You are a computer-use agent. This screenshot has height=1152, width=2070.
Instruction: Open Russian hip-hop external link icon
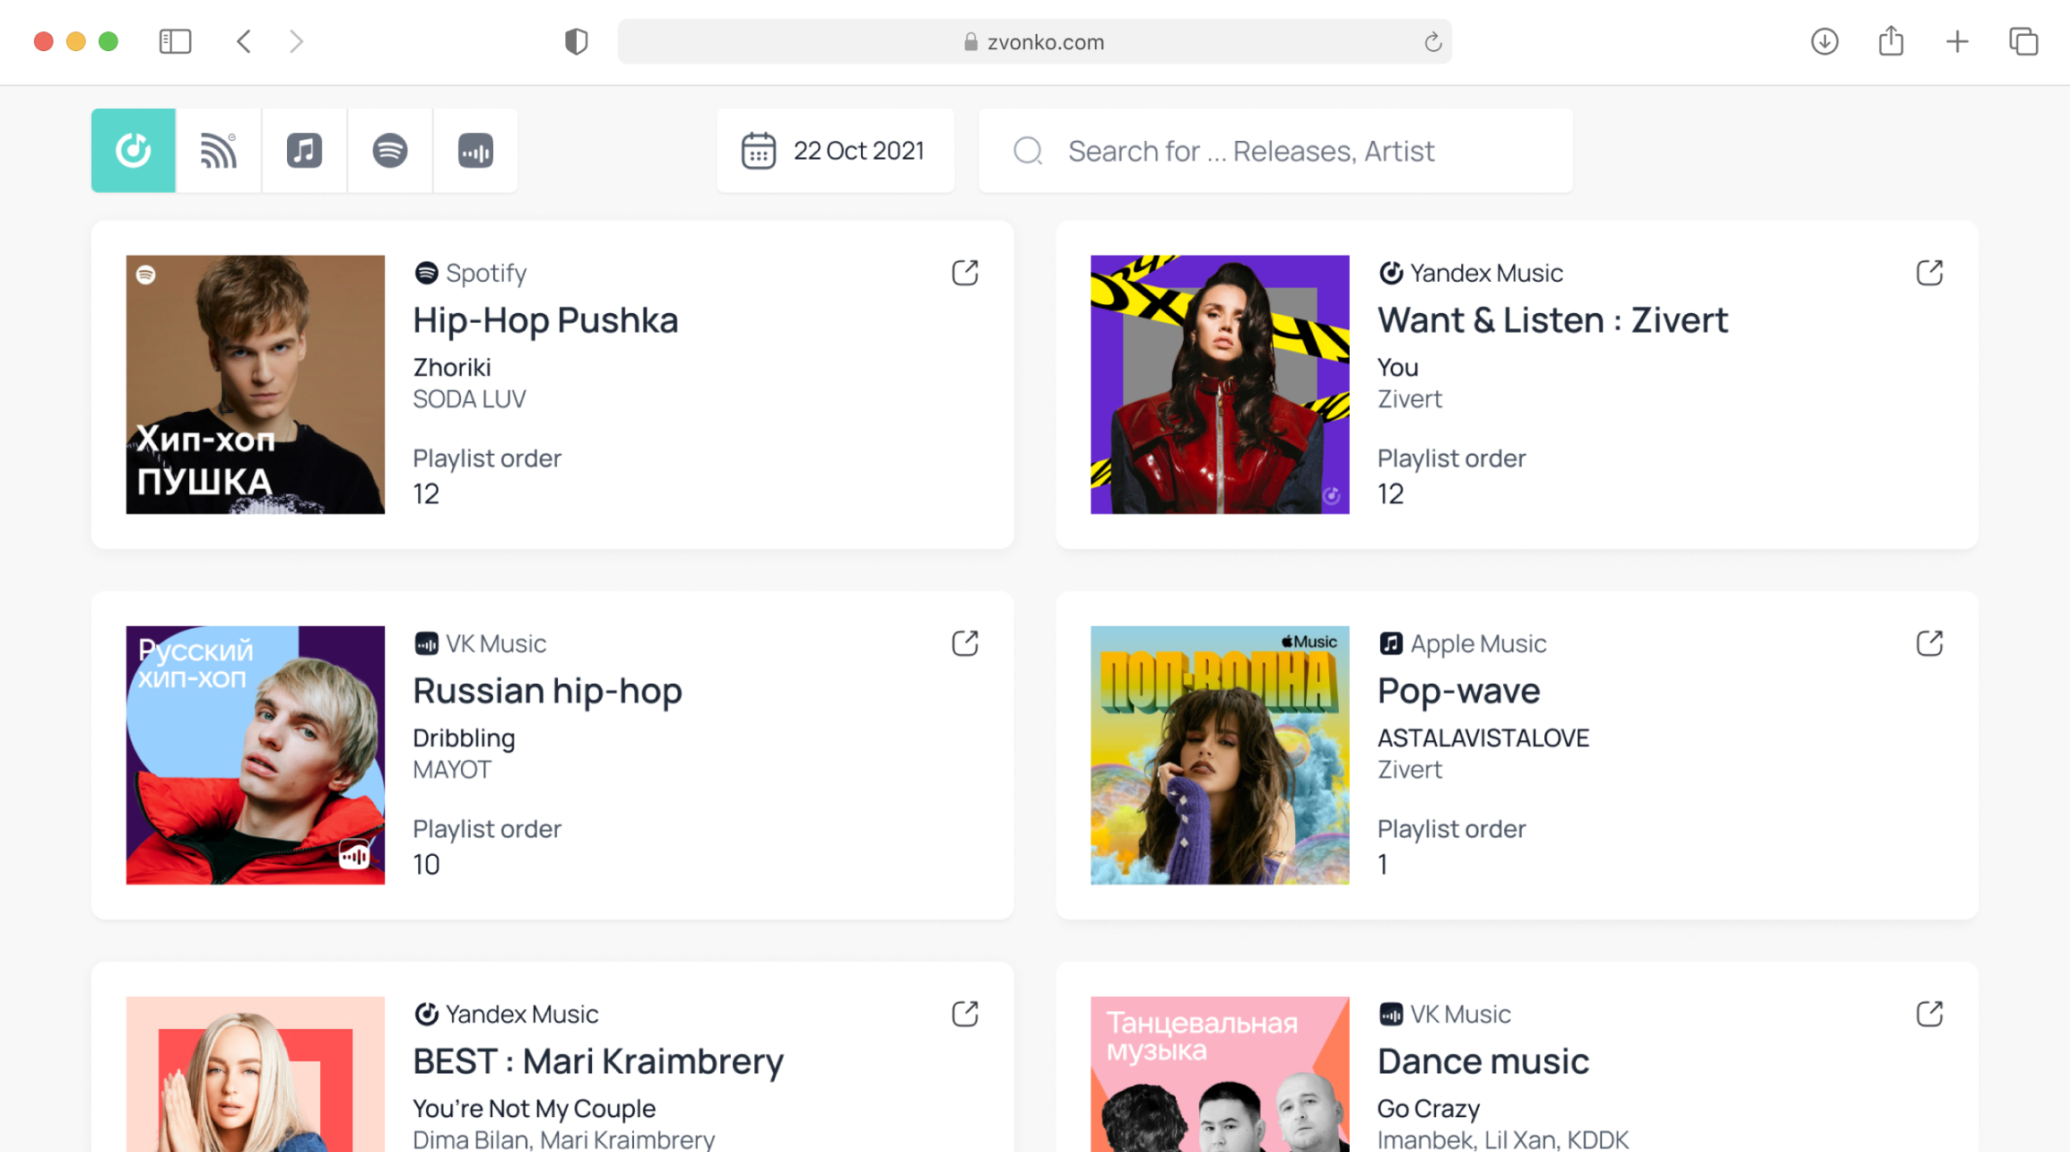(x=965, y=643)
